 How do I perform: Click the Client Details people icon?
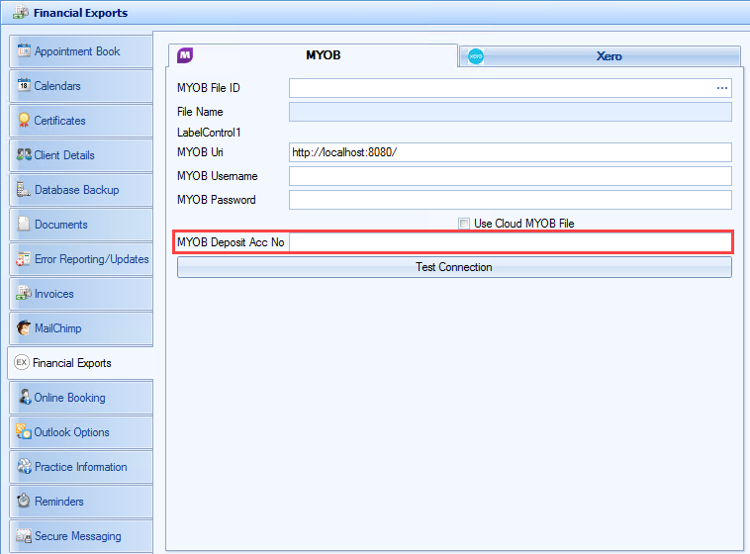tap(24, 154)
